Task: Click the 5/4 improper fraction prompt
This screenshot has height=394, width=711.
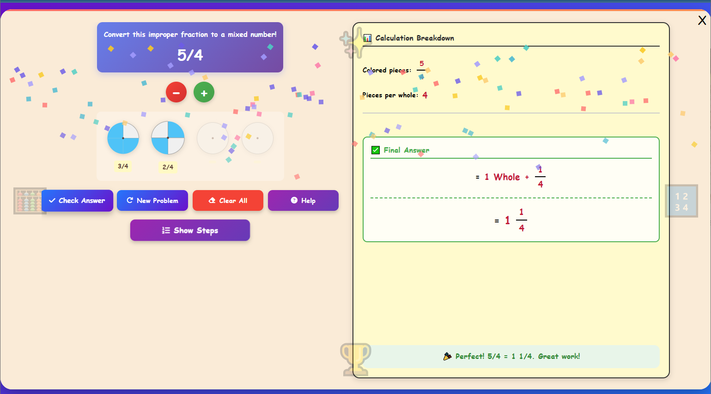Action: [190, 55]
